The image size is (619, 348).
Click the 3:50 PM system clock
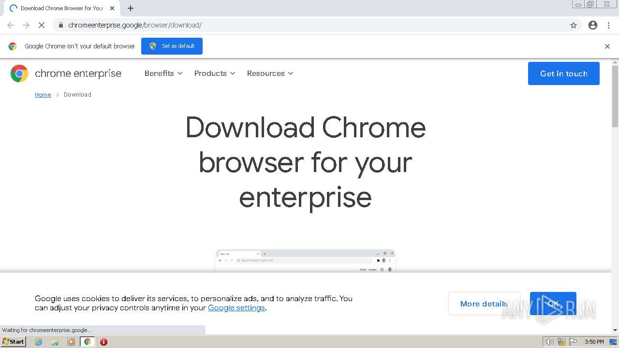[x=594, y=342]
